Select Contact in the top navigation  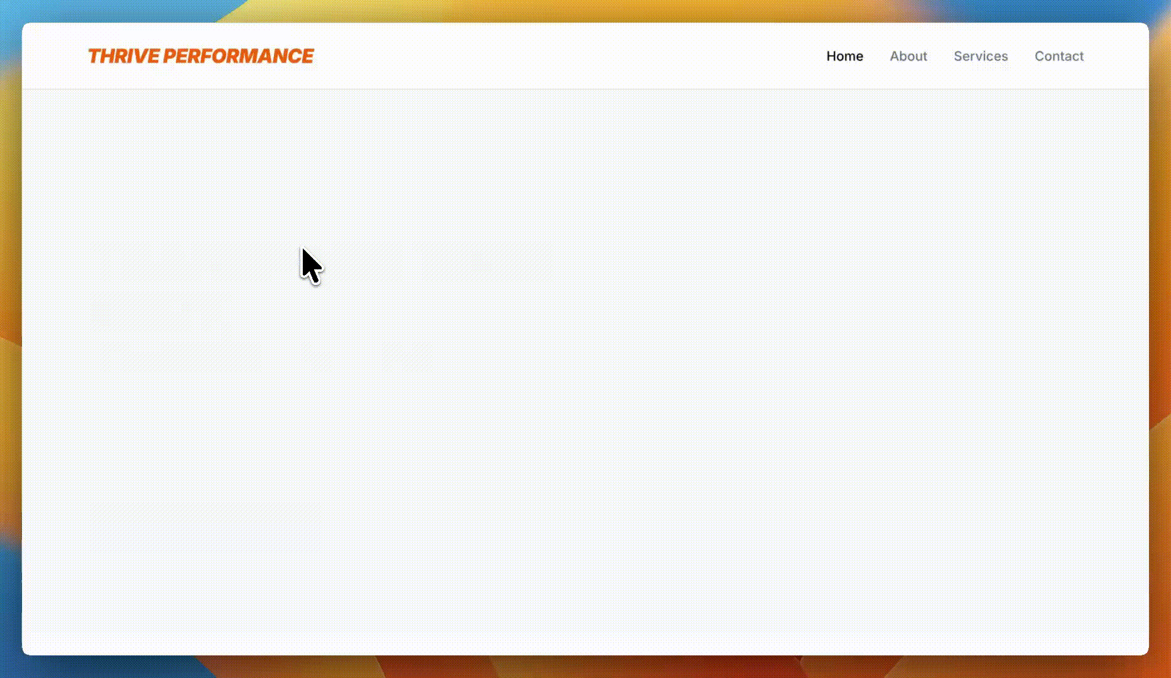tap(1059, 56)
